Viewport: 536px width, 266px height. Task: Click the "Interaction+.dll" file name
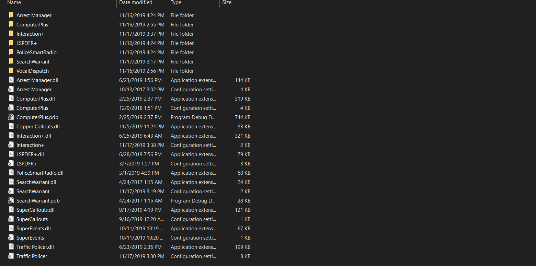click(x=34, y=136)
